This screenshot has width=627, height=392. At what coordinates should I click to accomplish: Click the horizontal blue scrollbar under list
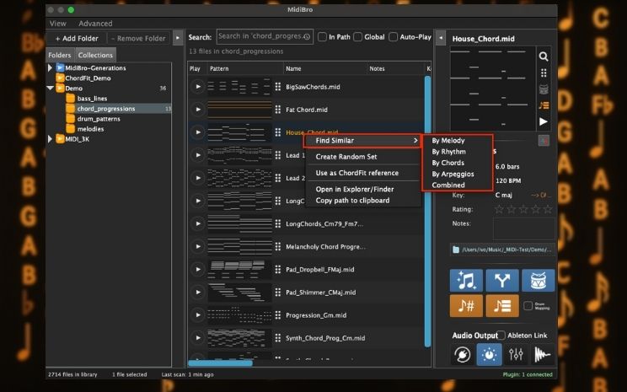coord(220,363)
